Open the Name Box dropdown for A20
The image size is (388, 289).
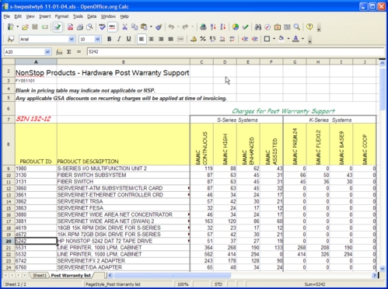pos(47,52)
